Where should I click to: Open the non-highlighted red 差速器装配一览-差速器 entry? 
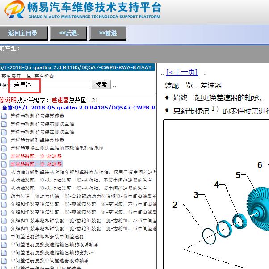[x=36, y=156]
